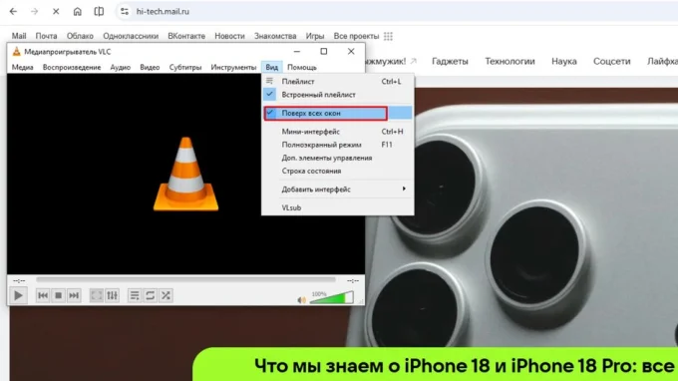Open Mail link in top bar
678x381 pixels.
[19, 36]
